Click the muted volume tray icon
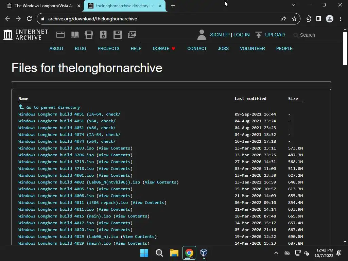The image size is (348, 261). 307,253
